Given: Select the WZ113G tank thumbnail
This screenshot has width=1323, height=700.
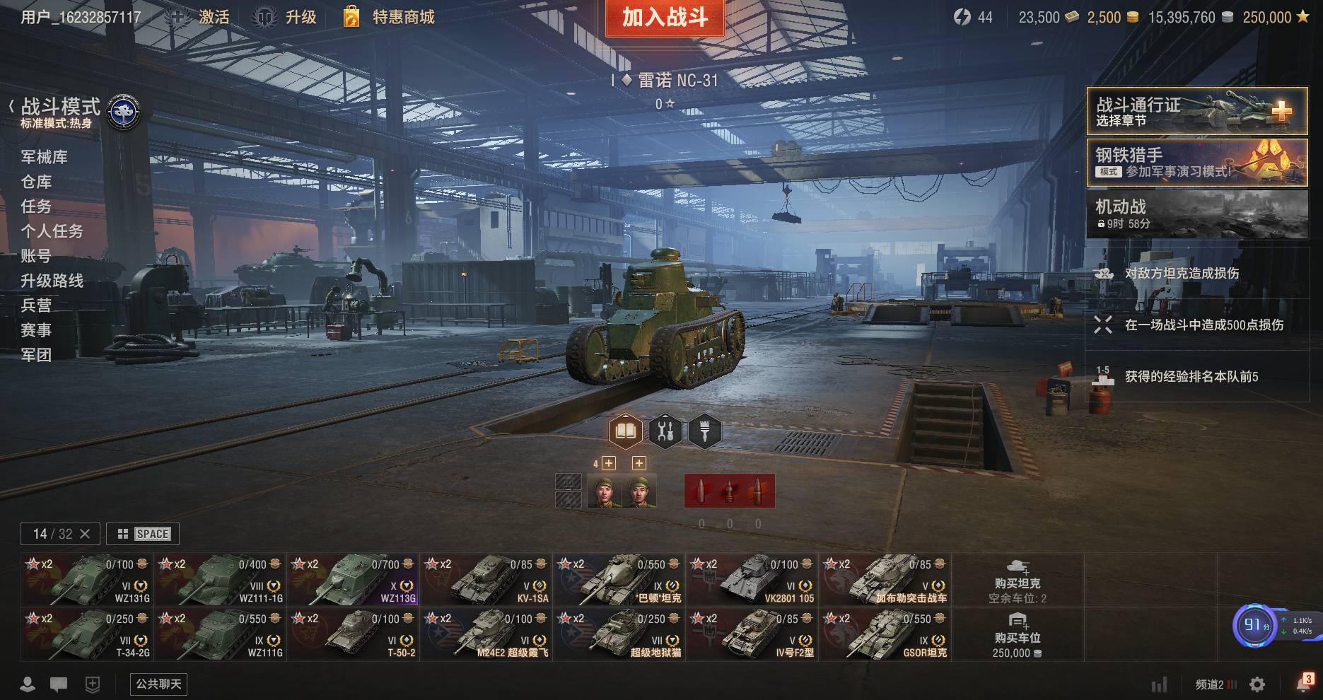Looking at the screenshot, I should click(x=354, y=580).
